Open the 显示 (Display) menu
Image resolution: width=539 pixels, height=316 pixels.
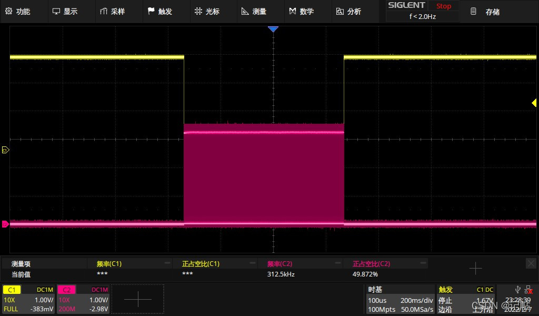click(x=65, y=12)
